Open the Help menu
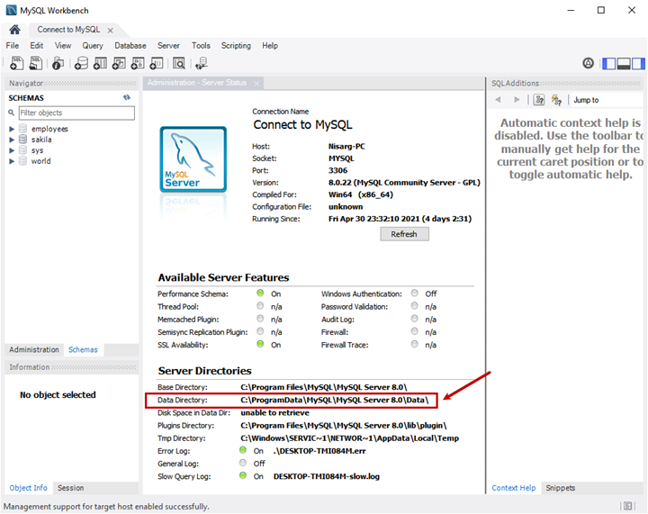This screenshot has height=514, width=648. [x=270, y=45]
